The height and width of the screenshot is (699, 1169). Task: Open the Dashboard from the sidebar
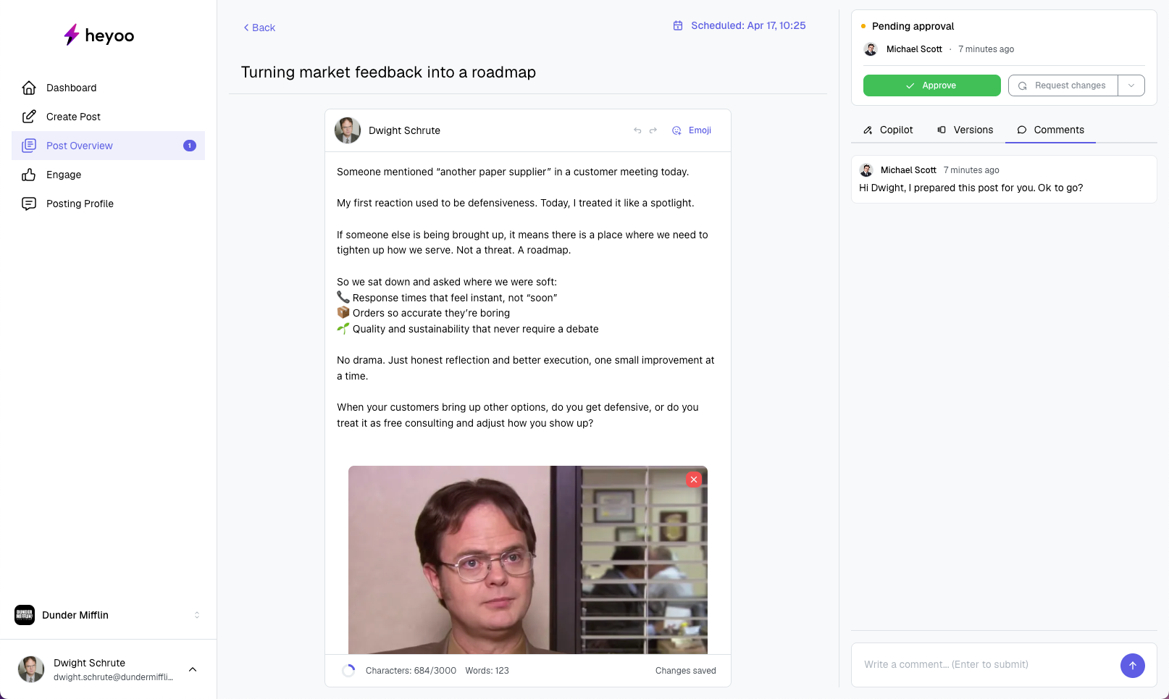point(71,88)
